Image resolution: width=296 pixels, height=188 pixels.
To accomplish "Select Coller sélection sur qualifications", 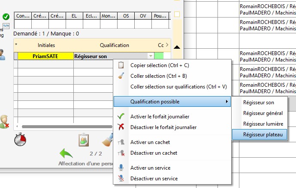I will (178, 87).
